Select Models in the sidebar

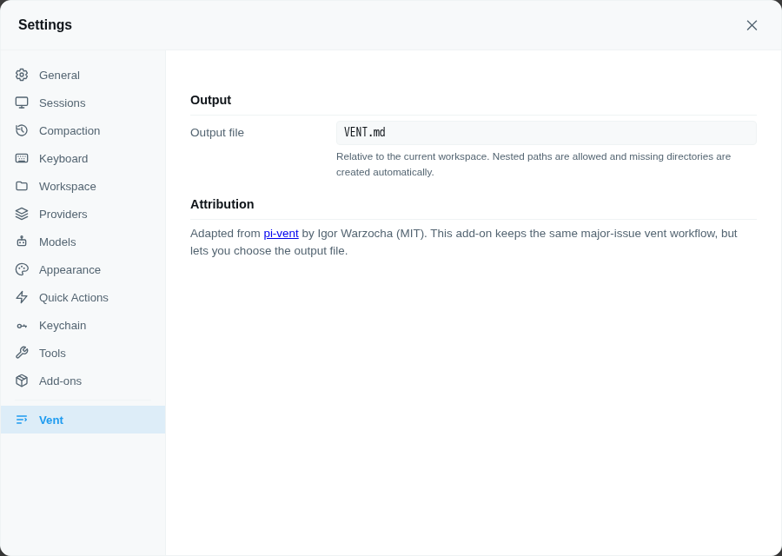[83, 242]
